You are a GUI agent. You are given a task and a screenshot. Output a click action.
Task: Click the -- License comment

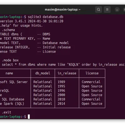click(47, 52)
